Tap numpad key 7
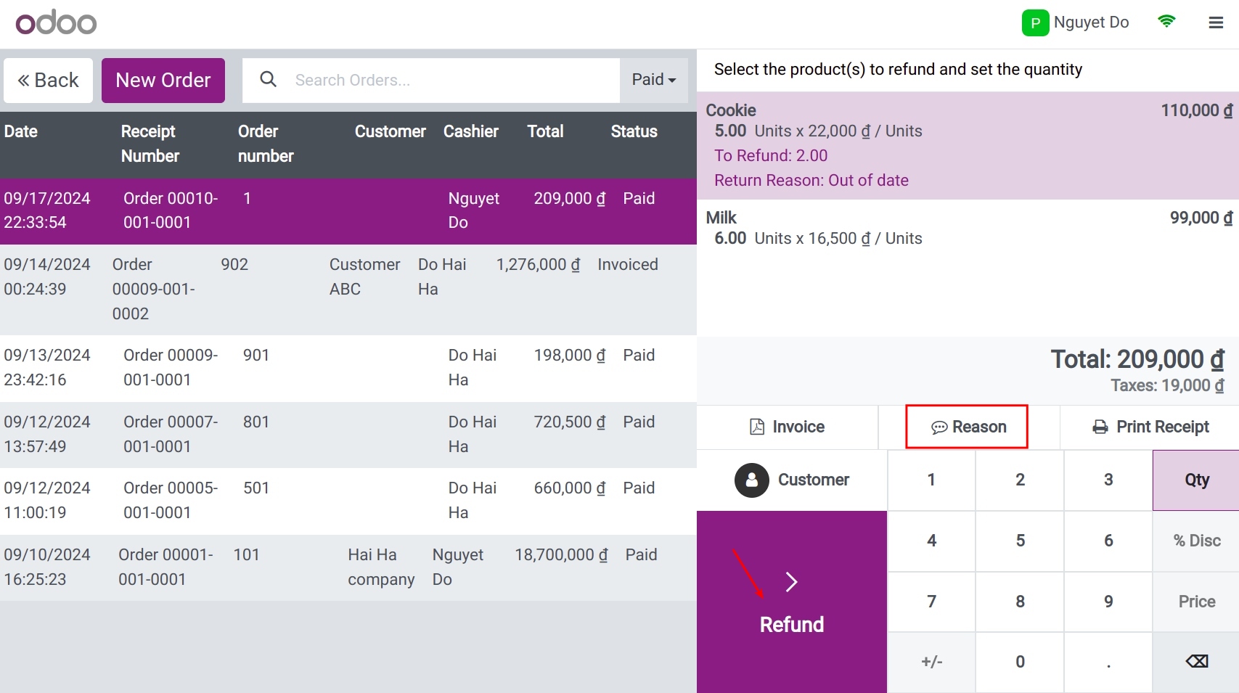The height and width of the screenshot is (693, 1239). click(x=931, y=602)
